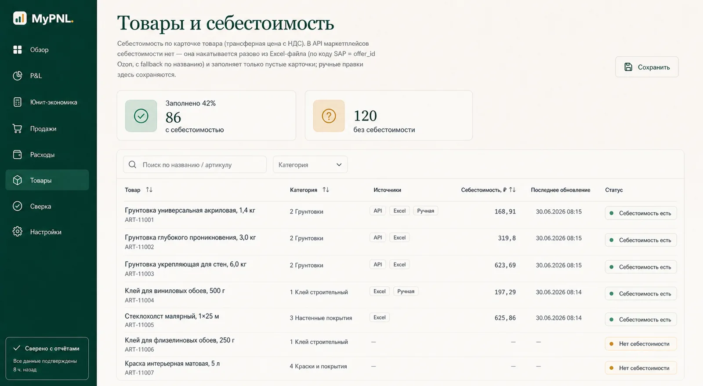The image size is (703, 386).
Task: Select Настройки in sidebar
Action: click(47, 232)
